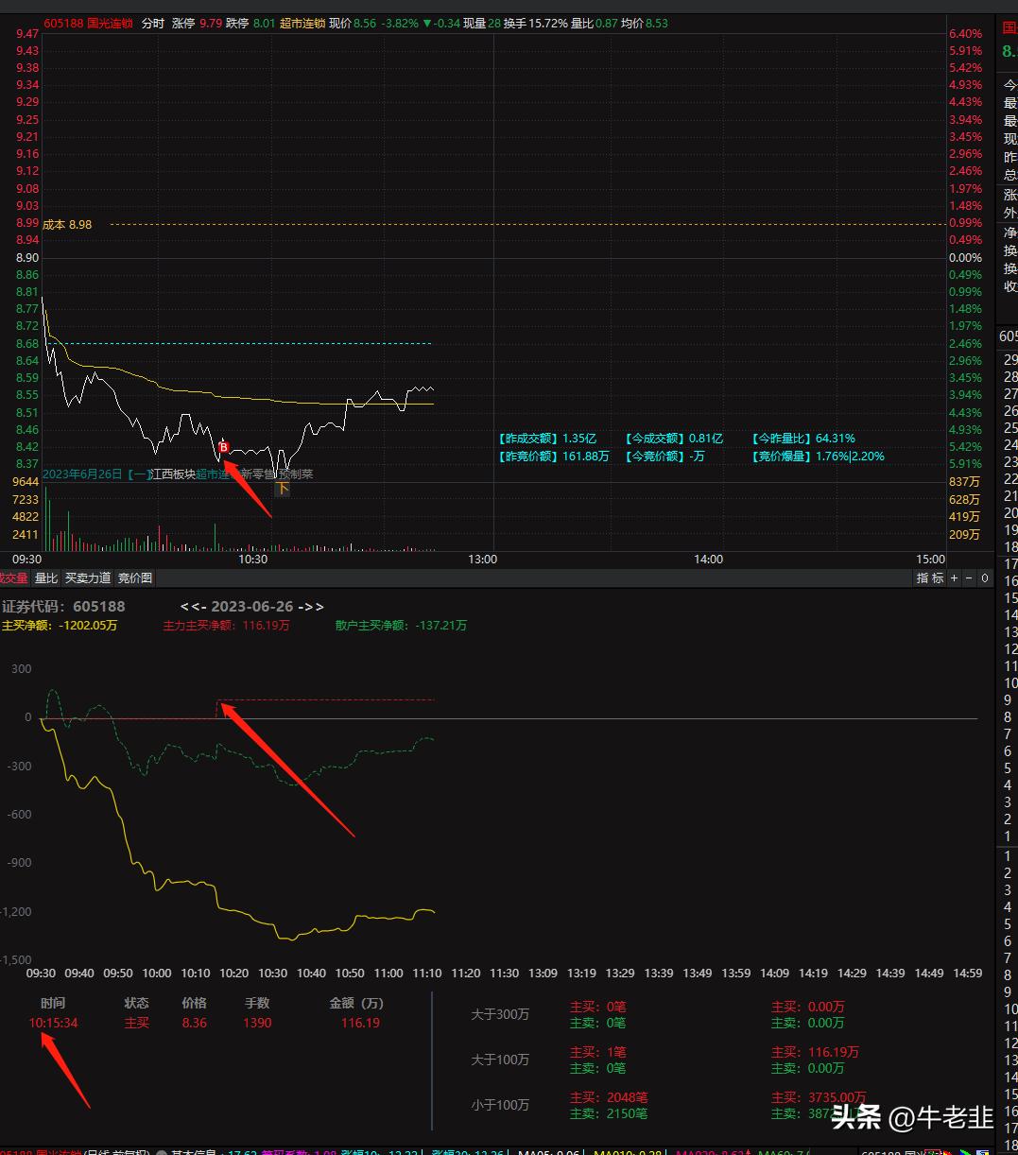1018x1155 pixels.
Task: Click the 成本 8.98 cost line label
Action: pyautogui.click(x=68, y=225)
